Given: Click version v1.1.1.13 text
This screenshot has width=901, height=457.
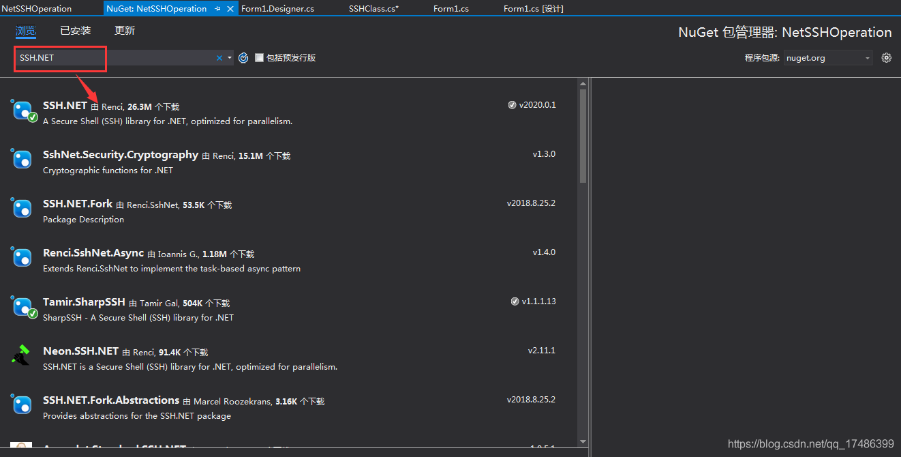Looking at the screenshot, I should (539, 301).
